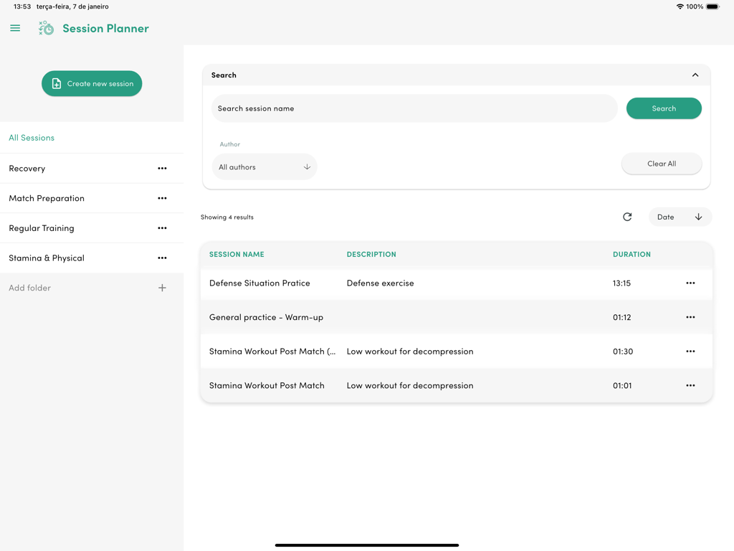Viewport: 734px width, 551px height.
Task: Refresh the session results list
Action: point(627,217)
